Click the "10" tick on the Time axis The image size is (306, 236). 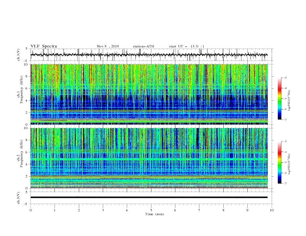[272, 210]
